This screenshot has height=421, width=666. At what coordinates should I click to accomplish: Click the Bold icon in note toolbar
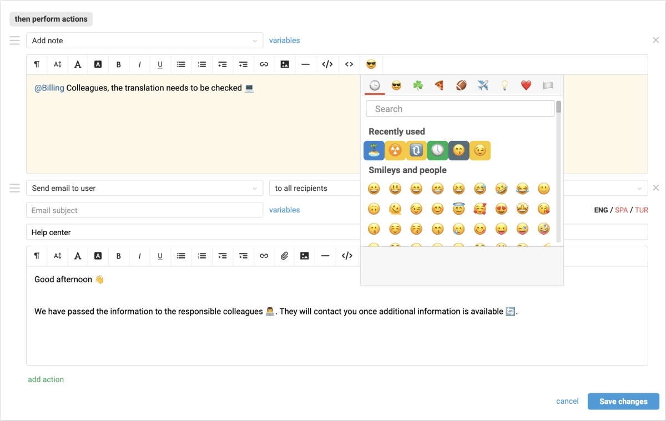(x=119, y=64)
